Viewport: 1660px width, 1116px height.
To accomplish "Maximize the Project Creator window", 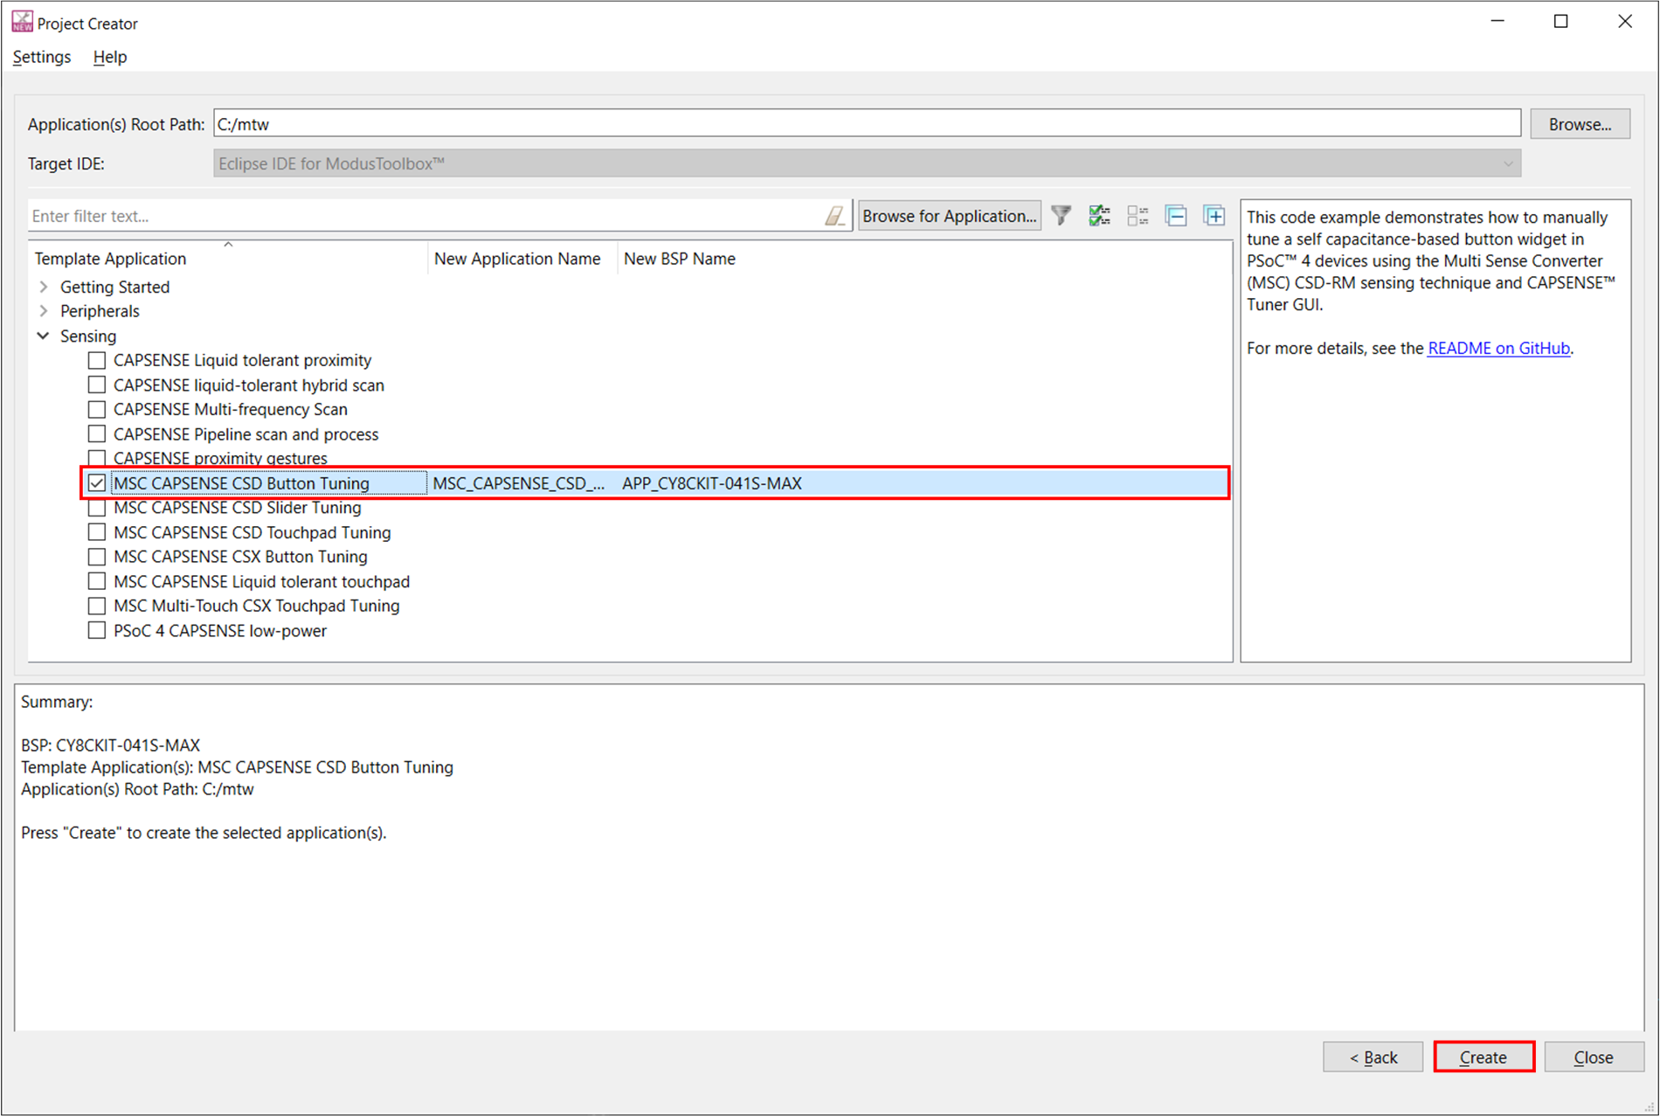I will (x=1560, y=22).
